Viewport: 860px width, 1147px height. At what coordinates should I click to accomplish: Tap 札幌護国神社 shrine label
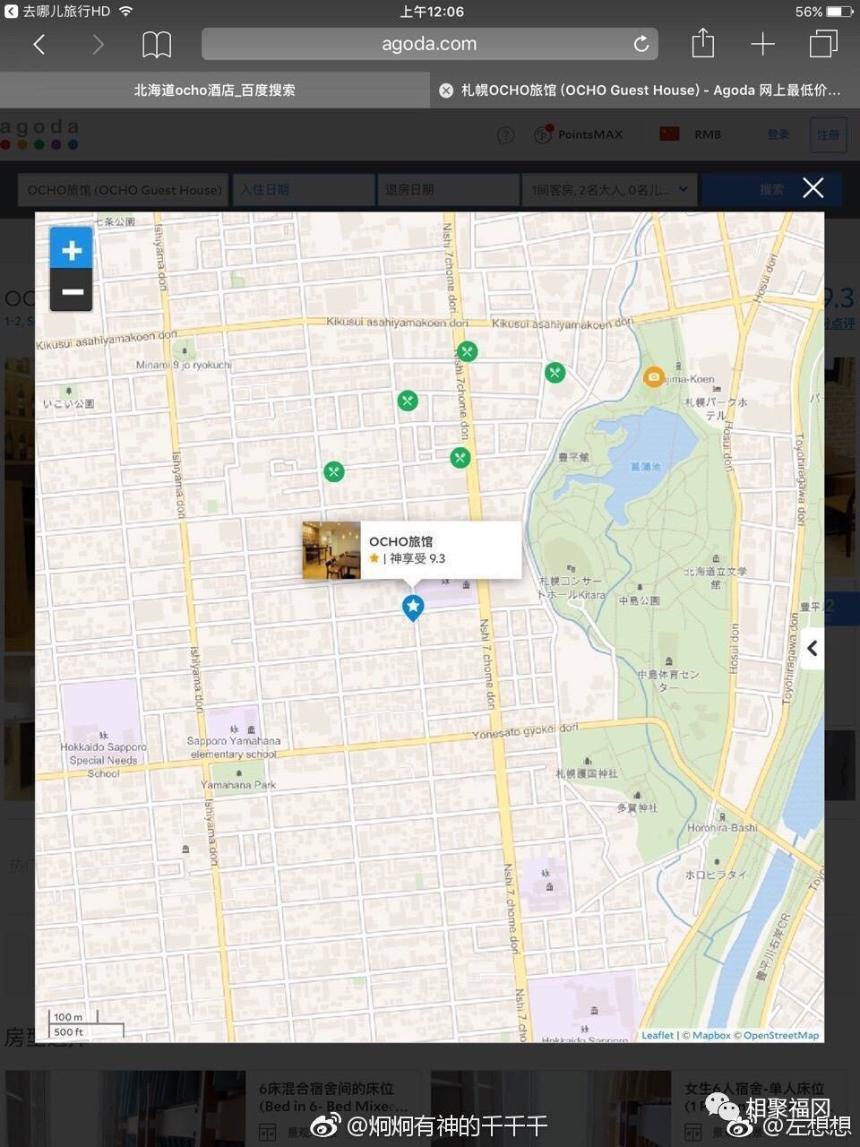pos(586,773)
